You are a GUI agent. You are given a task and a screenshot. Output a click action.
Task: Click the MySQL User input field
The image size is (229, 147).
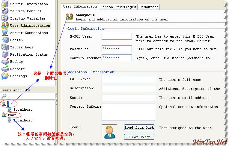click(117, 36)
